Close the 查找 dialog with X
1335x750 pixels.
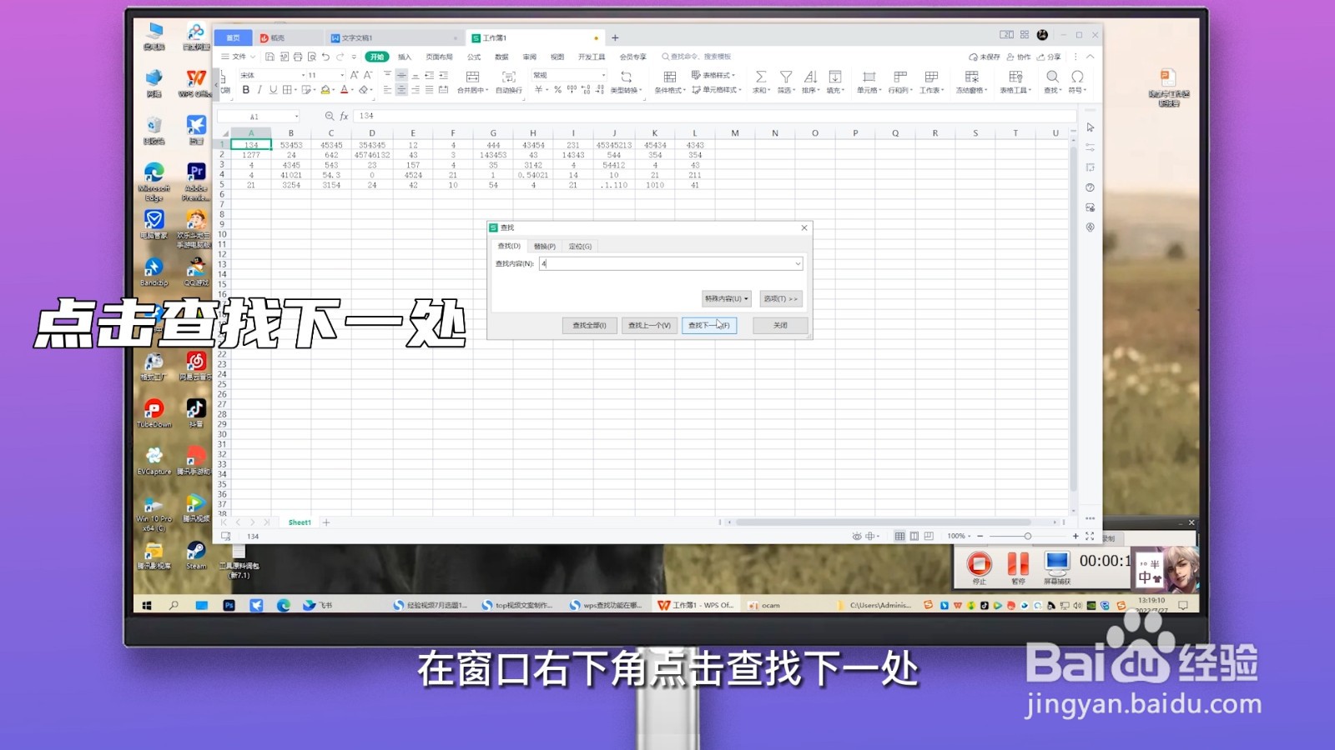[x=804, y=227]
